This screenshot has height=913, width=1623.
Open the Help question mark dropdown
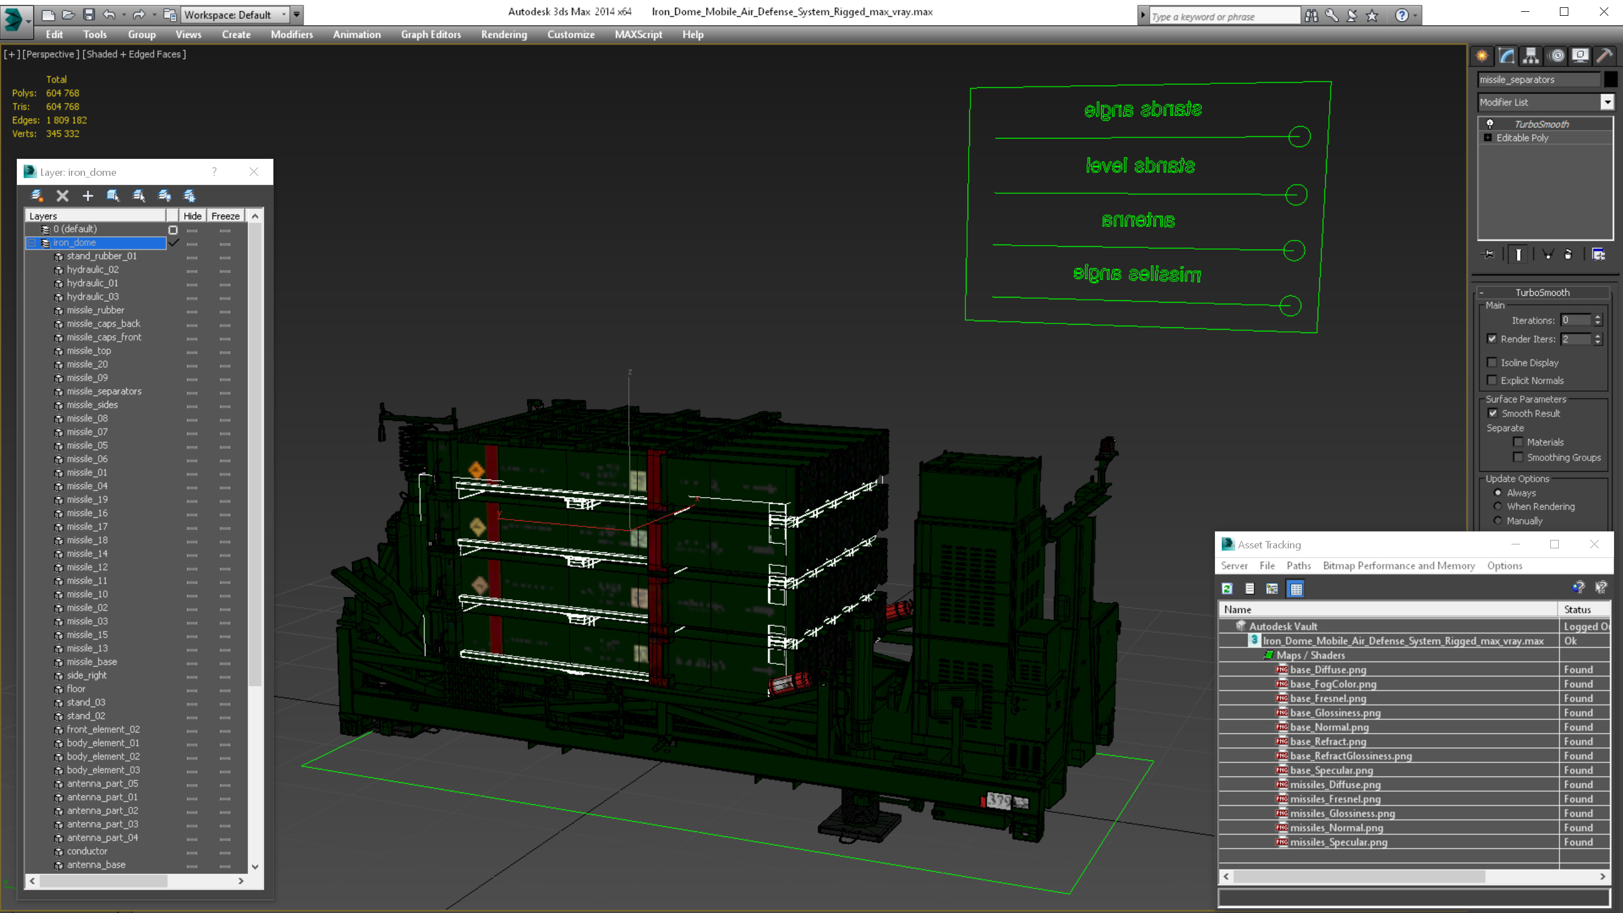tap(1415, 15)
